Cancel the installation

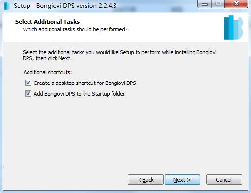point(224,180)
